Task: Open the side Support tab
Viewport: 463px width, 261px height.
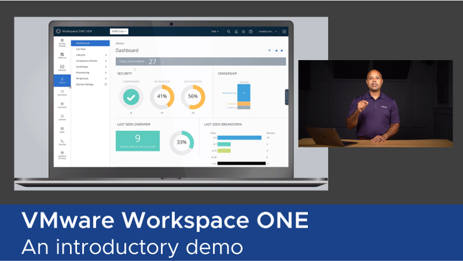Action: [286, 97]
